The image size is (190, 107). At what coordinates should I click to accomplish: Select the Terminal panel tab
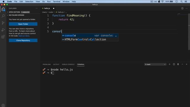pyautogui.click(x=81, y=64)
